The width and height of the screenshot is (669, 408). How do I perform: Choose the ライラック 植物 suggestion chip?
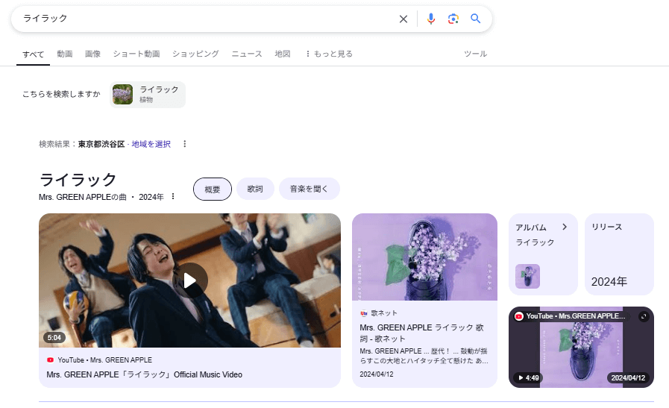148,94
